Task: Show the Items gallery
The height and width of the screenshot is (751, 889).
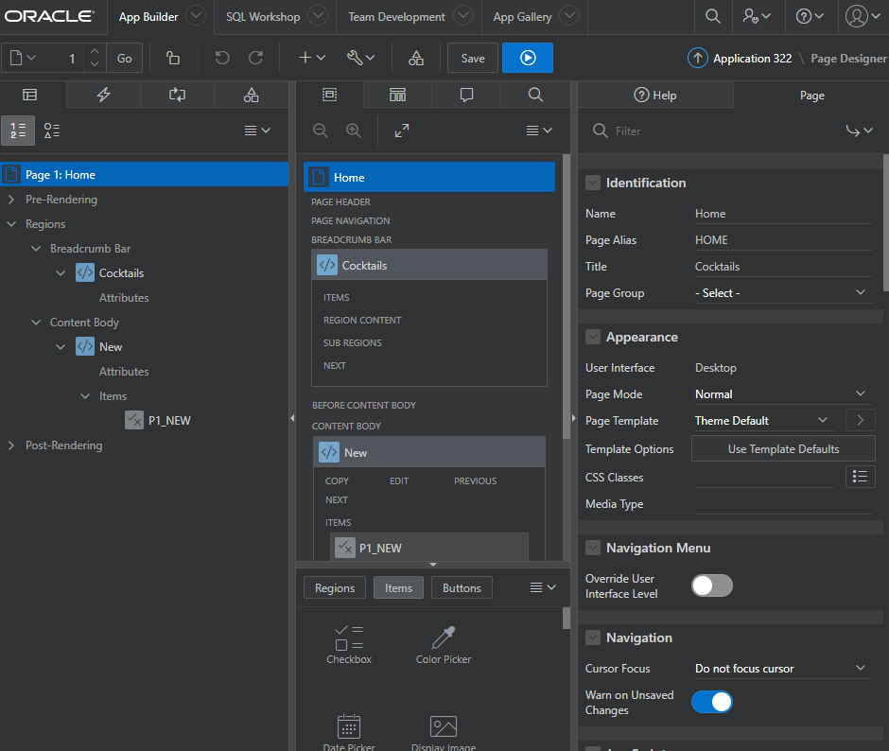Action: click(398, 587)
